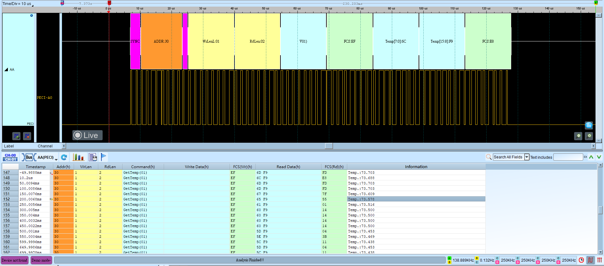This screenshot has height=266, width=604.
Task: Click the Demo mode status button
Action: (x=41, y=260)
